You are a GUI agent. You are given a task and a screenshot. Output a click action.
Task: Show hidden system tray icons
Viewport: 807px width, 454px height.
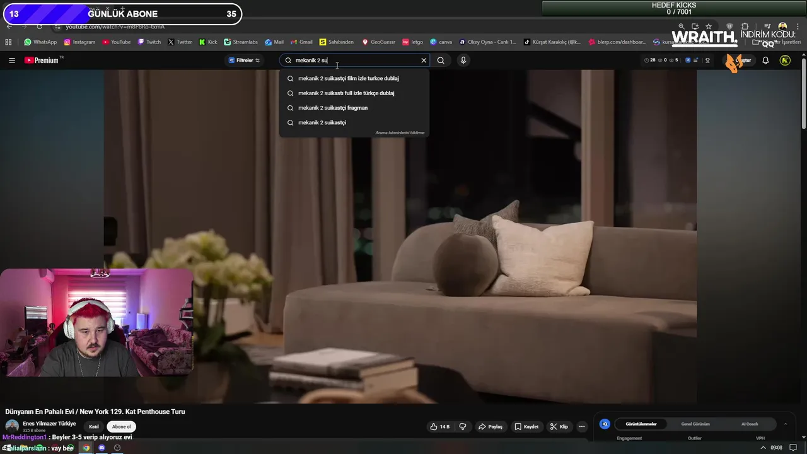pyautogui.click(x=764, y=448)
